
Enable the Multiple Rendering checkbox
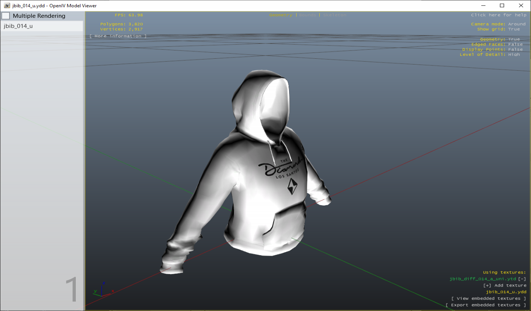[x=6, y=16]
